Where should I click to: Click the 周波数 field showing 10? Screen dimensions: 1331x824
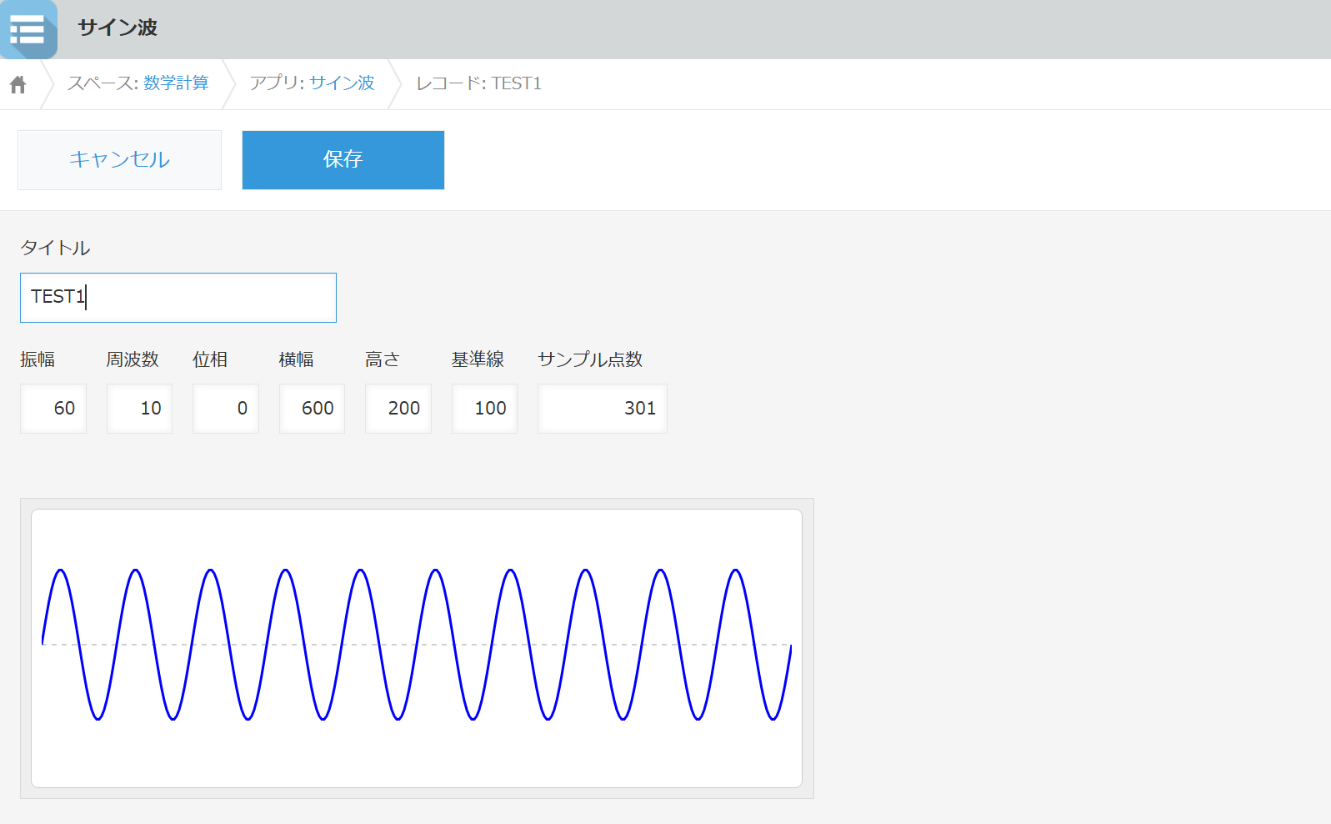coord(139,409)
